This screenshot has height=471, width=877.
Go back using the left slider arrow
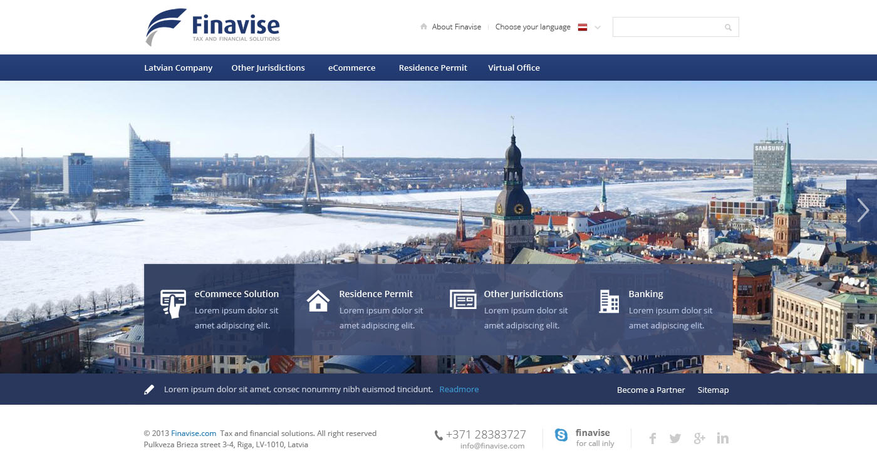point(14,211)
